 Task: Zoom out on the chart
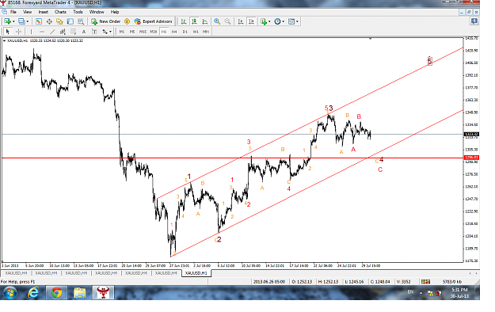pyautogui.click(x=227, y=21)
